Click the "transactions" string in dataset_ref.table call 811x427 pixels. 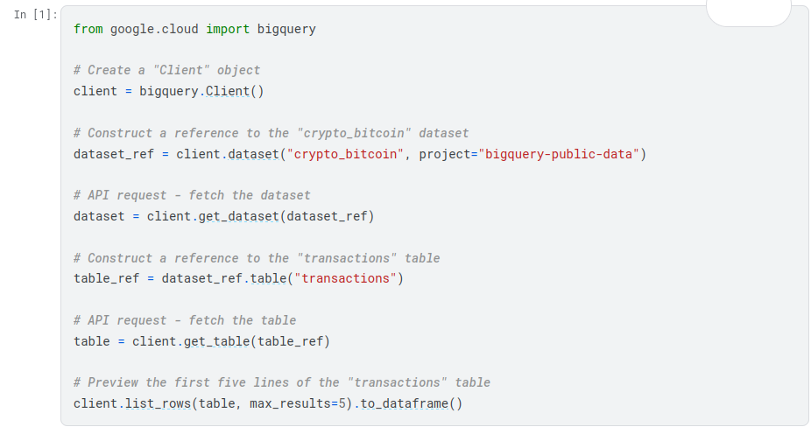point(349,278)
